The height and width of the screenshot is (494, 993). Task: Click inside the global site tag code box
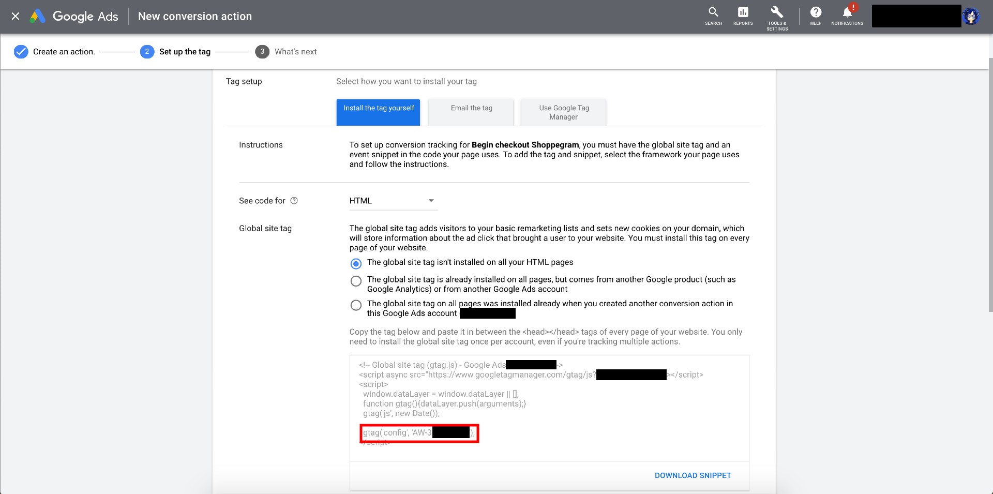549,409
